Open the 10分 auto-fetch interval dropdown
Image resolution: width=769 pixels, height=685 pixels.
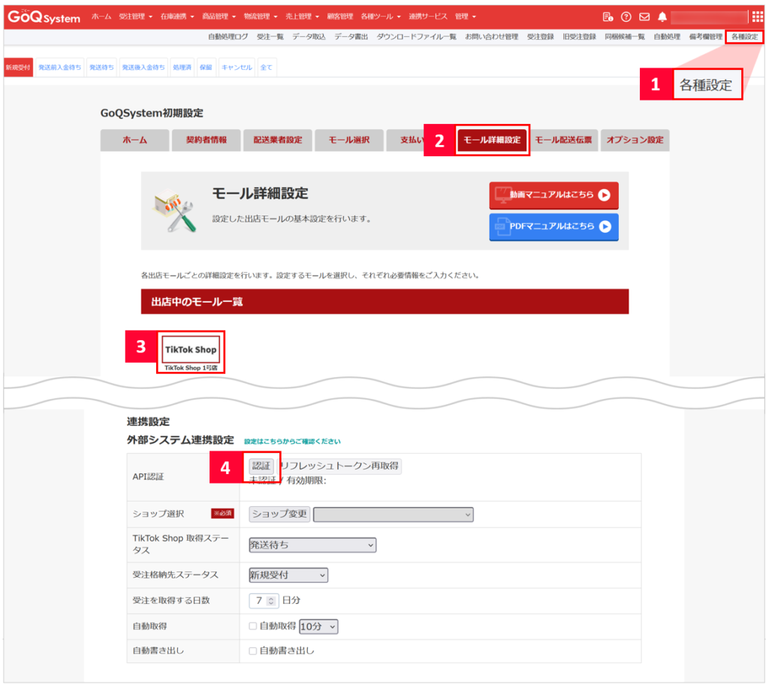(318, 626)
